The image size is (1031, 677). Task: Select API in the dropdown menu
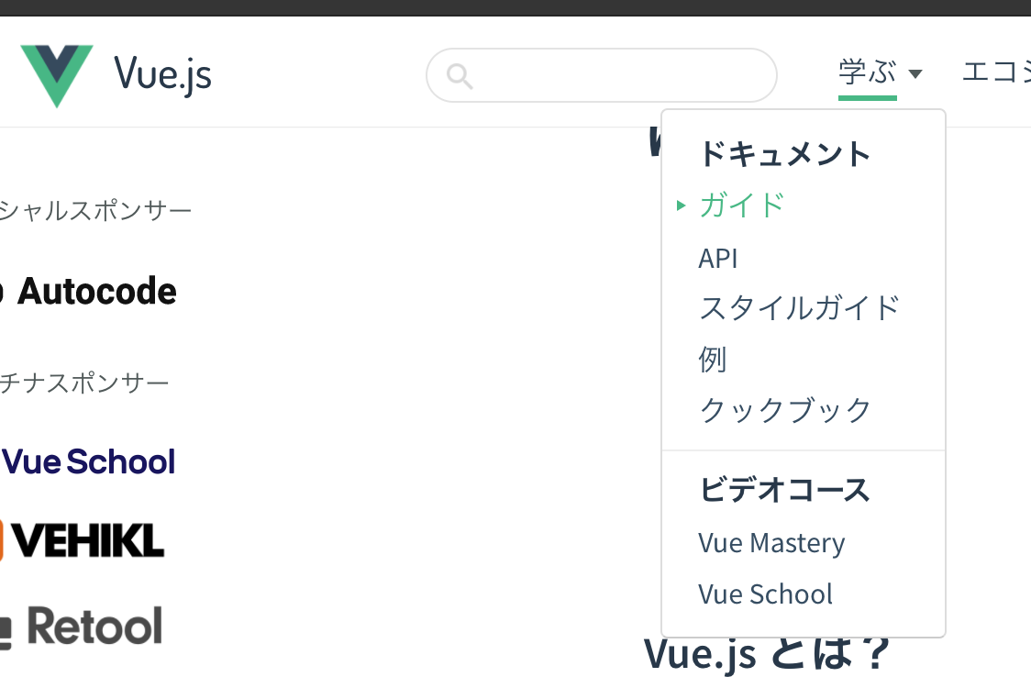(718, 258)
